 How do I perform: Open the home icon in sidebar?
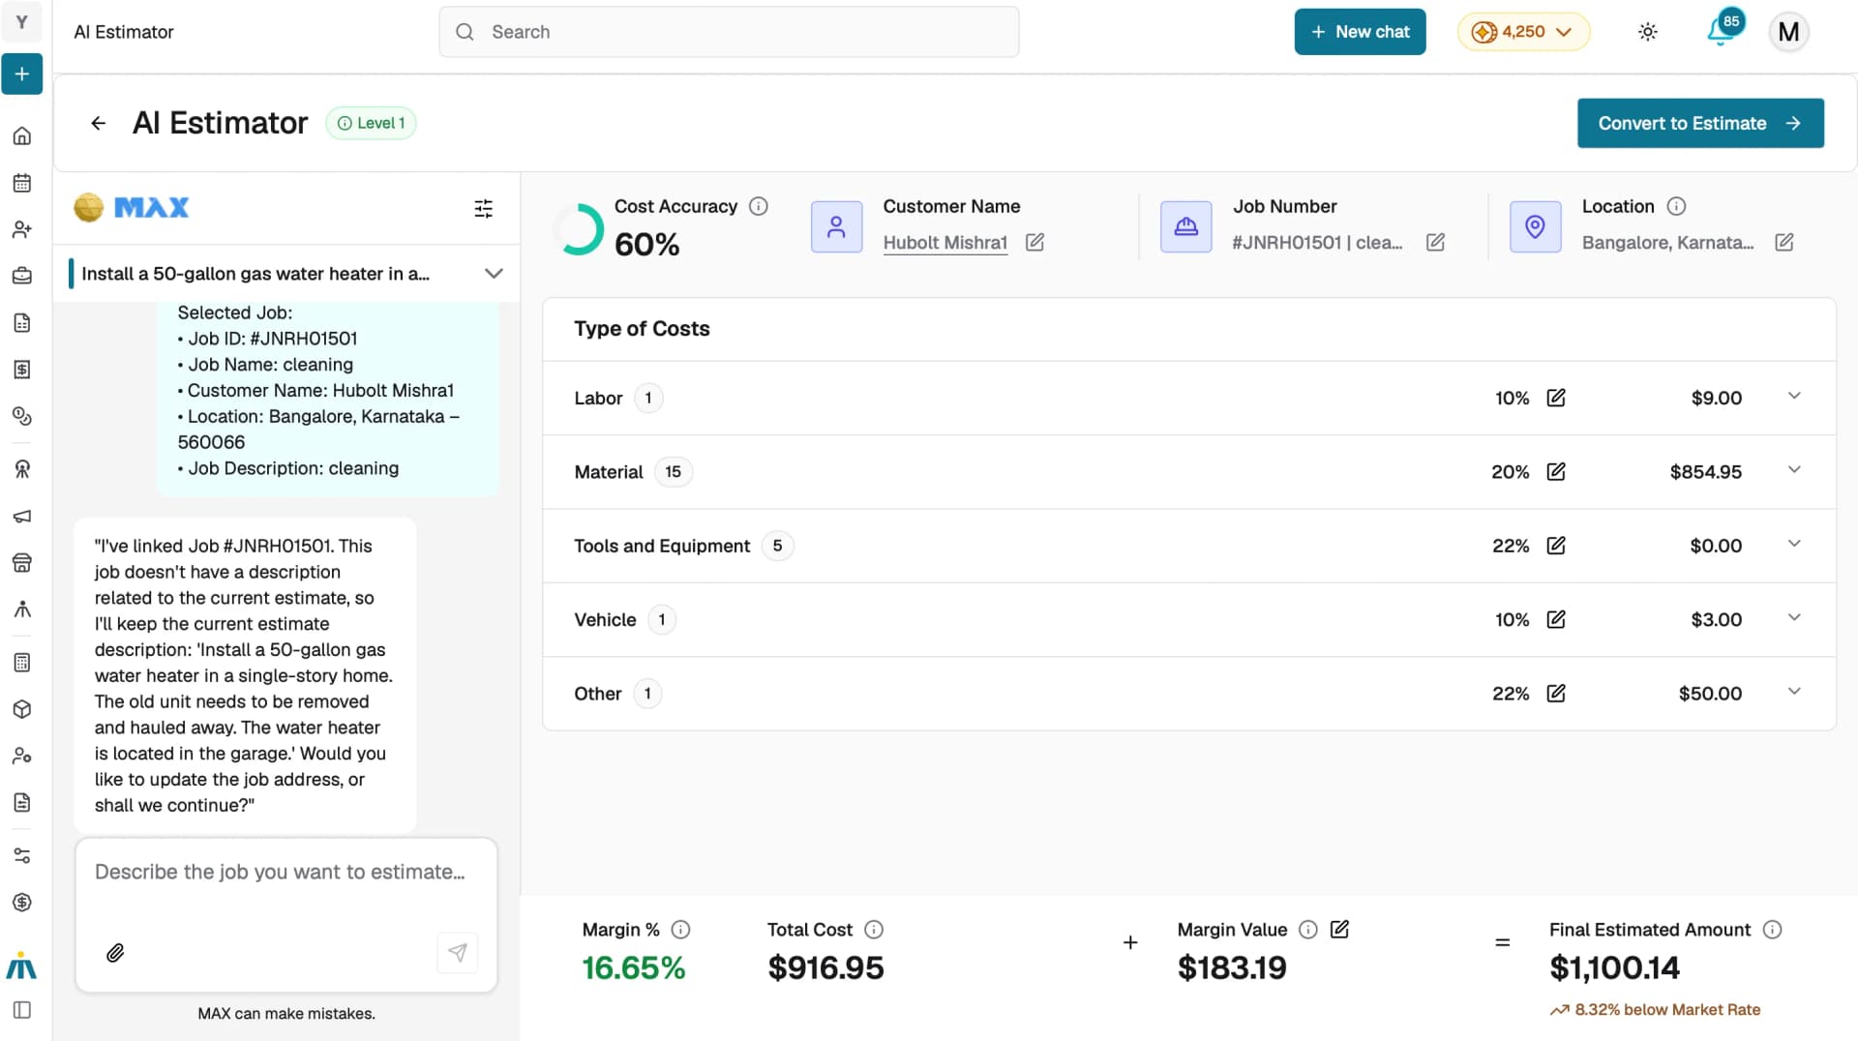click(22, 135)
